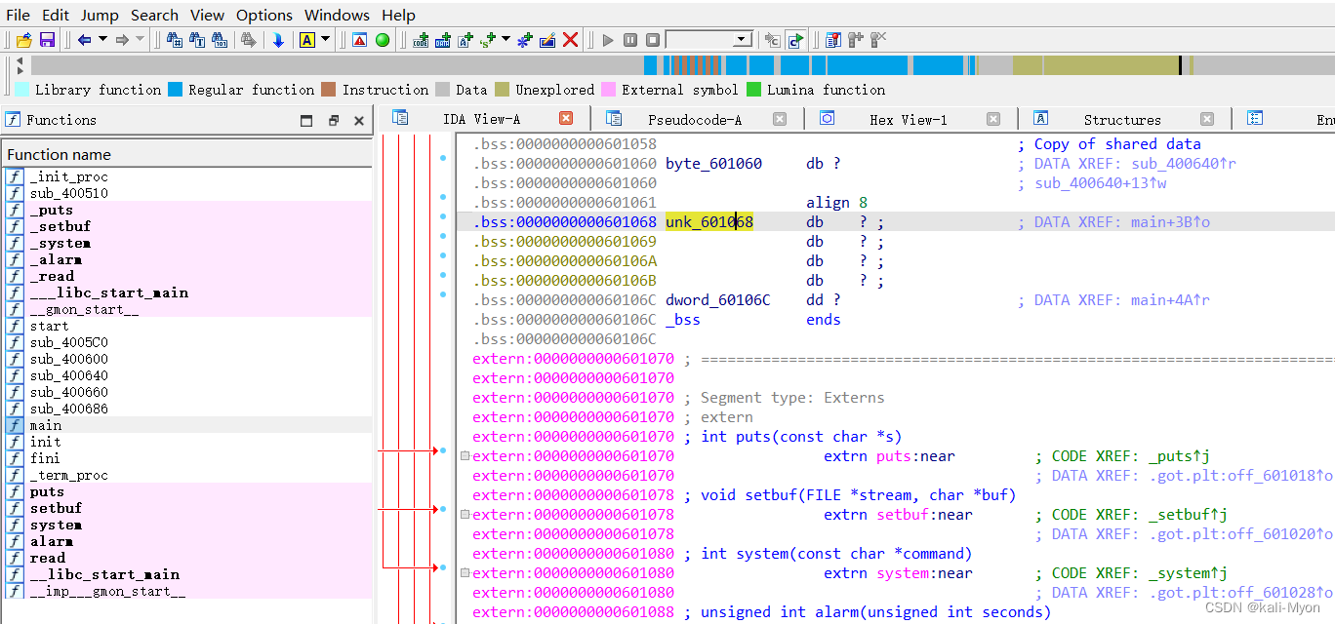Viewport: 1335px width, 624px height.
Task: Open the Lumina green sphere tool
Action: [382, 39]
